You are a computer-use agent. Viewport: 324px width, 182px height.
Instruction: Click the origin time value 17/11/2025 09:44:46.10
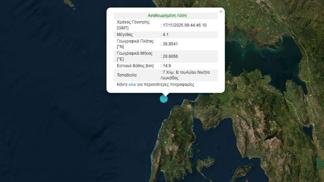tap(184, 25)
